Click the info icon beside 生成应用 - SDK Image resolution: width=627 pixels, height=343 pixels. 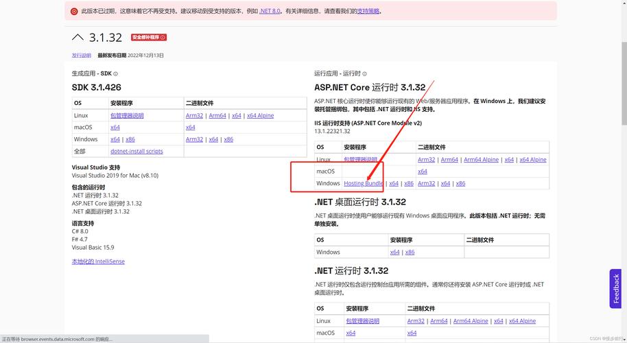click(x=115, y=73)
